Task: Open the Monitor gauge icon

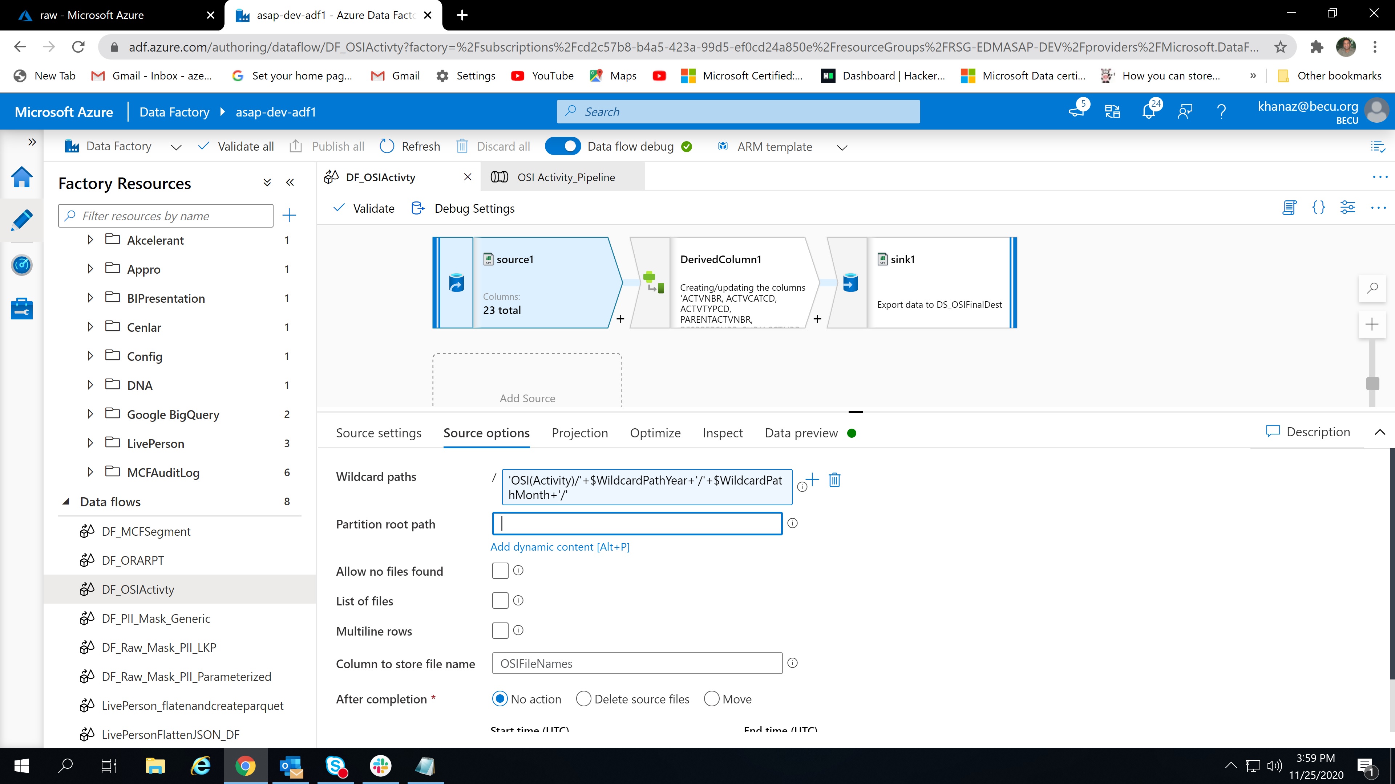Action: (22, 265)
